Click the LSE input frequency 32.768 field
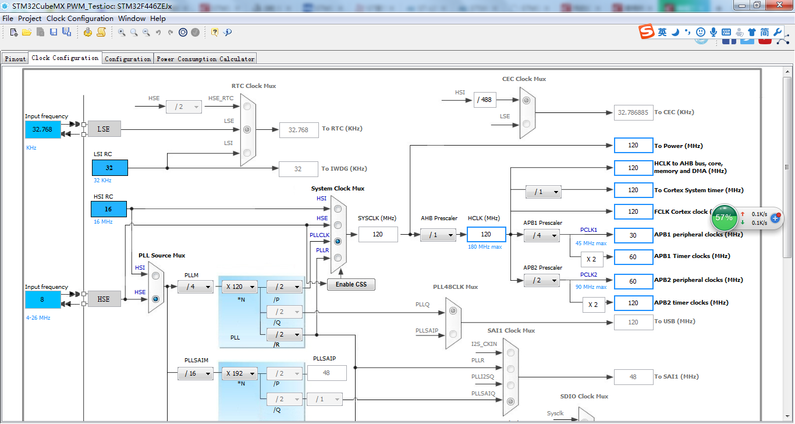This screenshot has height=424, width=795. [x=42, y=129]
